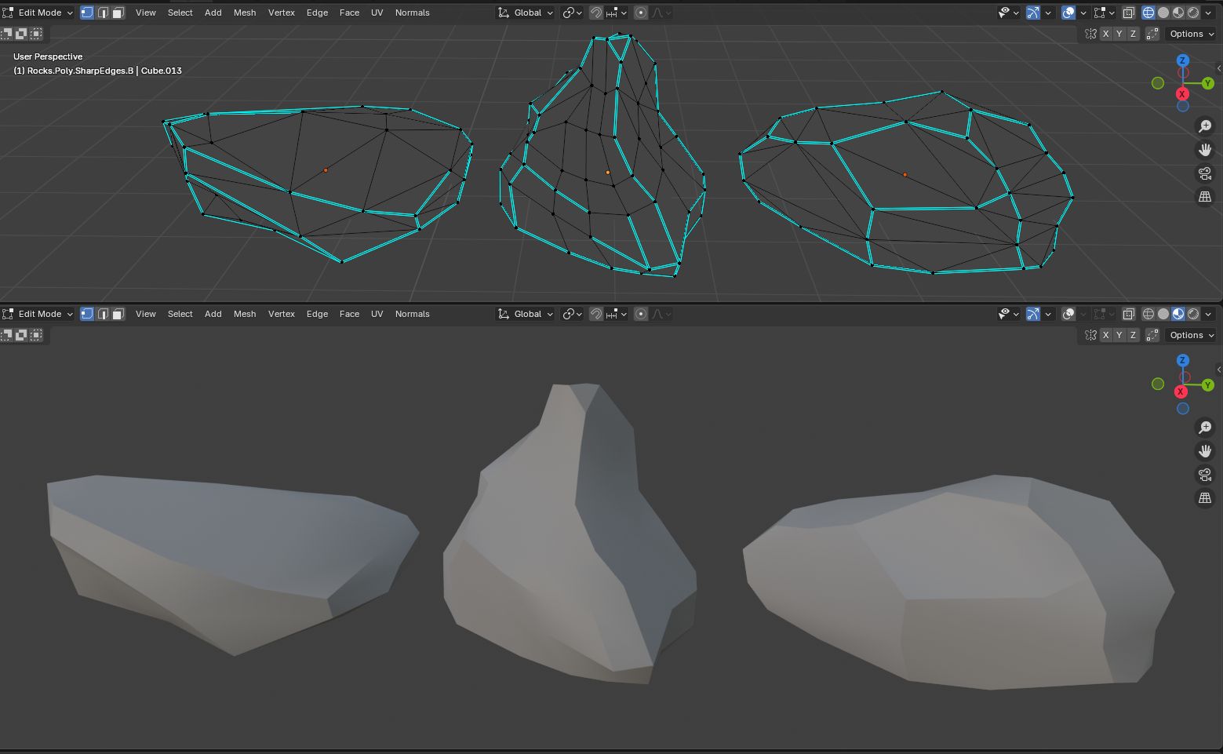Select wireframe shading in top viewport
The height and width of the screenshot is (754, 1223).
point(1148,13)
